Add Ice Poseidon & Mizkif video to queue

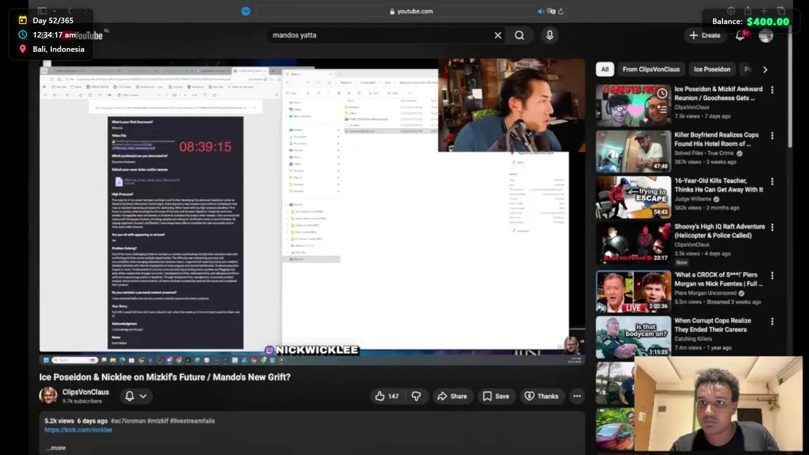point(662,109)
